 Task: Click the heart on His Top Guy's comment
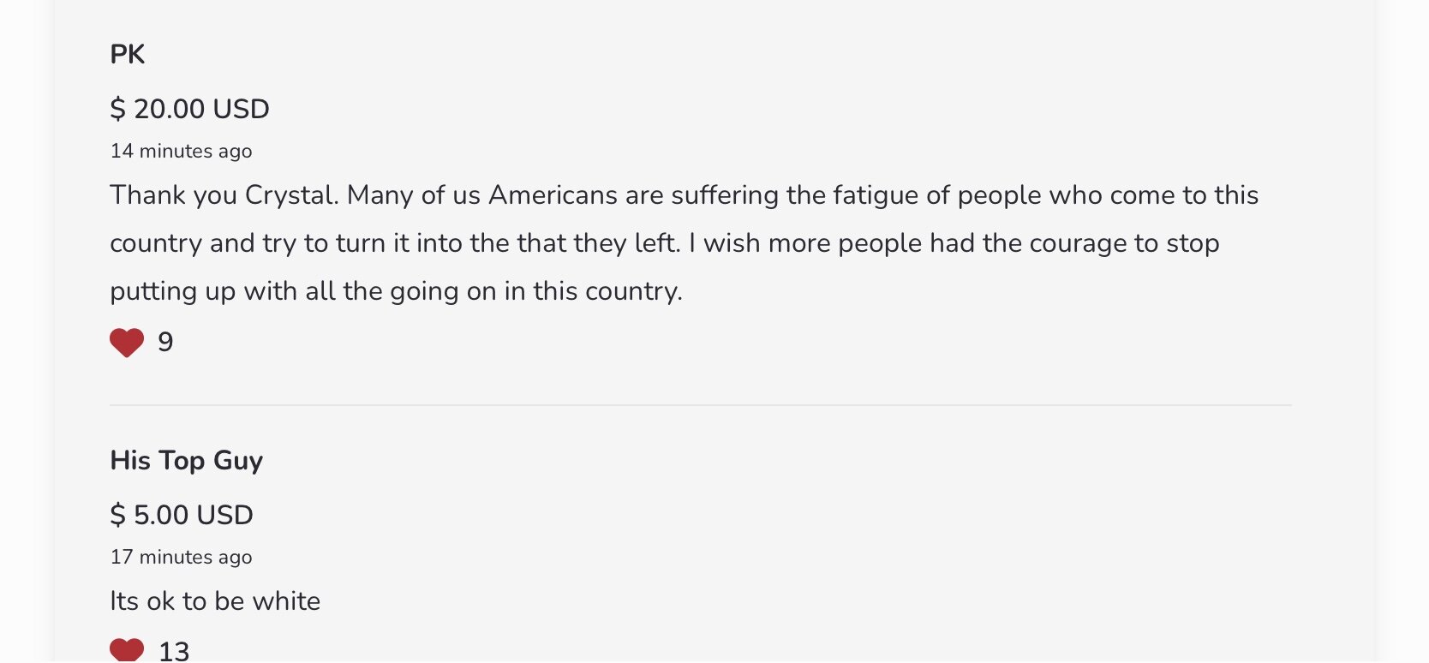point(127,650)
